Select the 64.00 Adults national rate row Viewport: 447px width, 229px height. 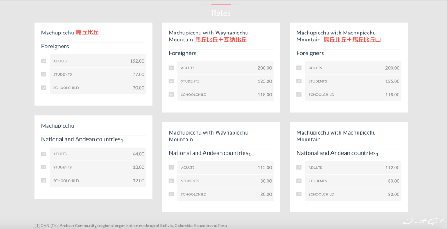(98, 154)
